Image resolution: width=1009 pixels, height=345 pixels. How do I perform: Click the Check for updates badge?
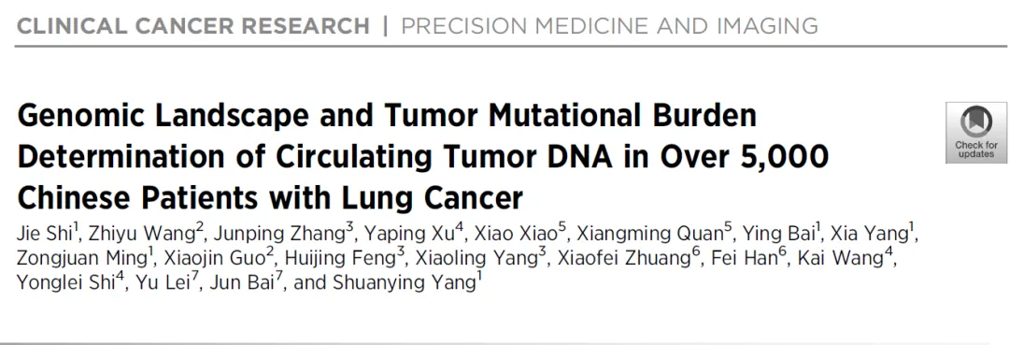coord(976,132)
